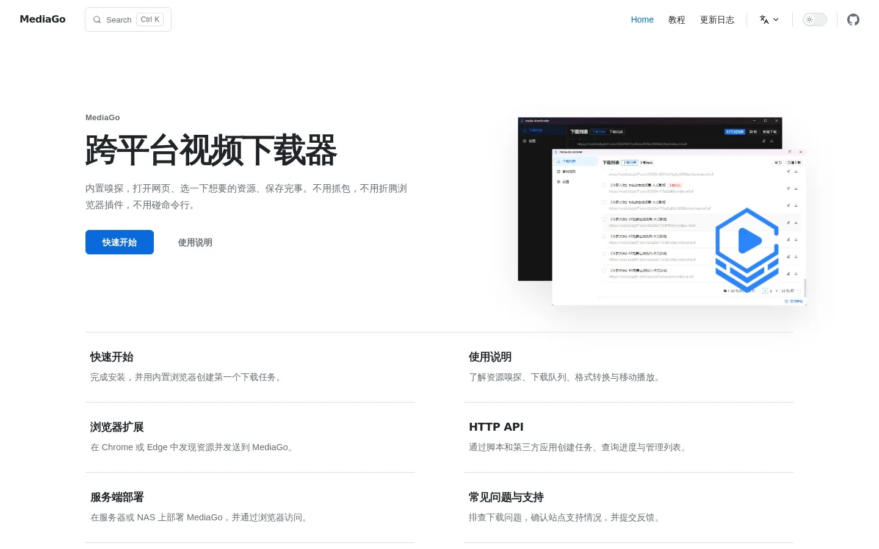Image resolution: width=879 pixels, height=549 pixels.
Task: Click the blue 快速开始 button
Action: coord(120,242)
